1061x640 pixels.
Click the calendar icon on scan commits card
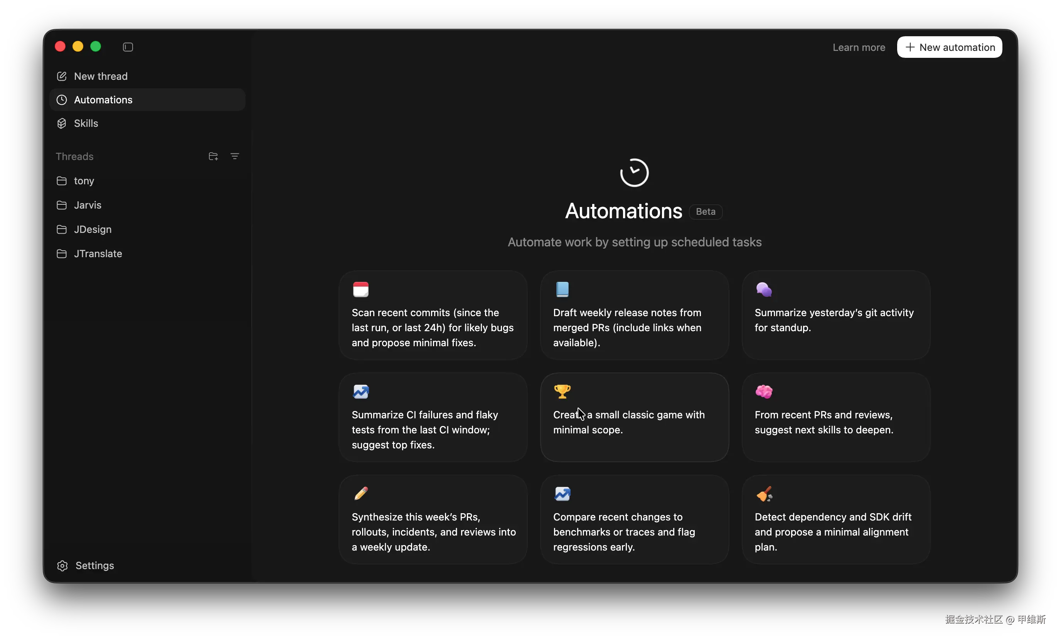pyautogui.click(x=360, y=290)
